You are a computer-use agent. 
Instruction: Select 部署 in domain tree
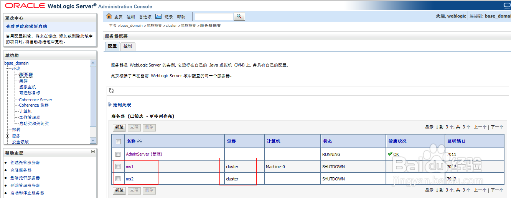pyautogui.click(x=16, y=130)
